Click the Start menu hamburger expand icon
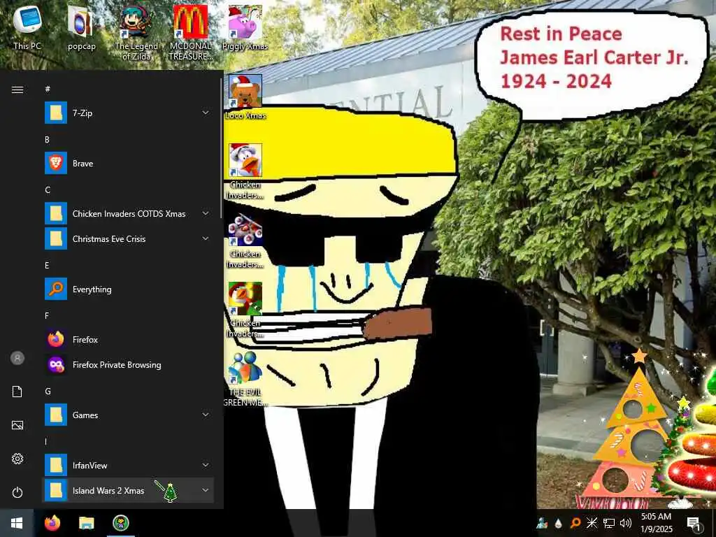 pyautogui.click(x=17, y=89)
